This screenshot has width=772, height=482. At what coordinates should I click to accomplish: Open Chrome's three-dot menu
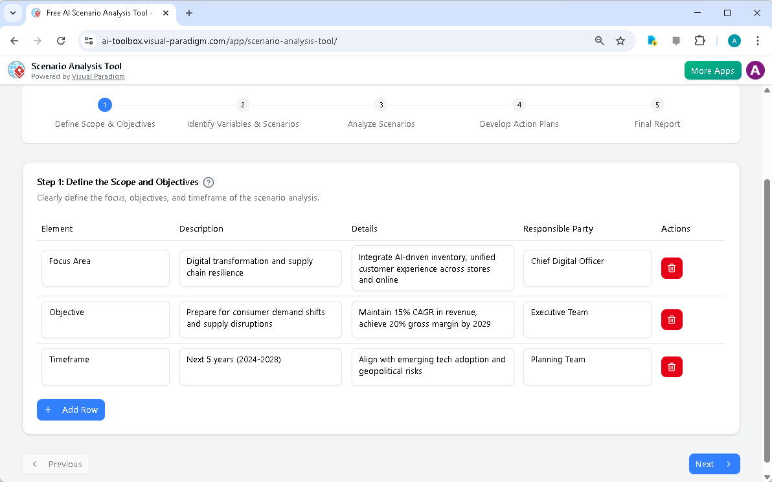coord(758,40)
